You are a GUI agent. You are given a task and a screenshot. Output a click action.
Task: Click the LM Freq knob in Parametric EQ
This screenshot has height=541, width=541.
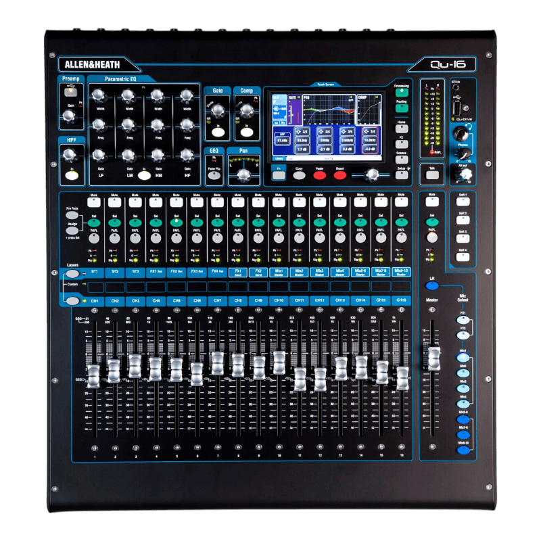tap(128, 125)
